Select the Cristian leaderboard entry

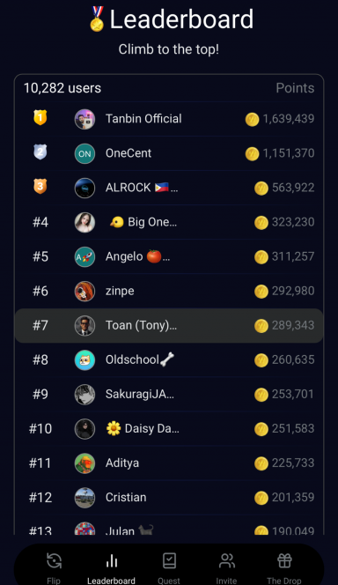(169, 497)
